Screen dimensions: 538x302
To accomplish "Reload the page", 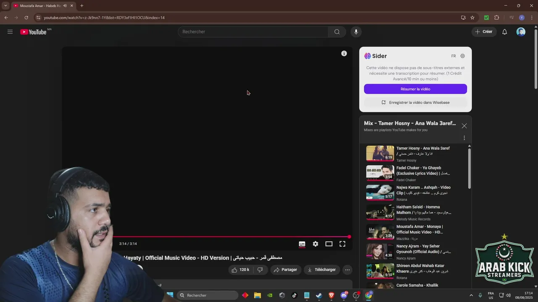I will point(26,18).
